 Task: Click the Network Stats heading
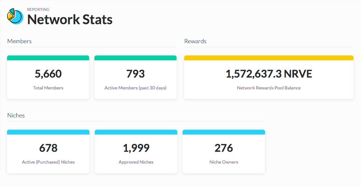tap(70, 19)
